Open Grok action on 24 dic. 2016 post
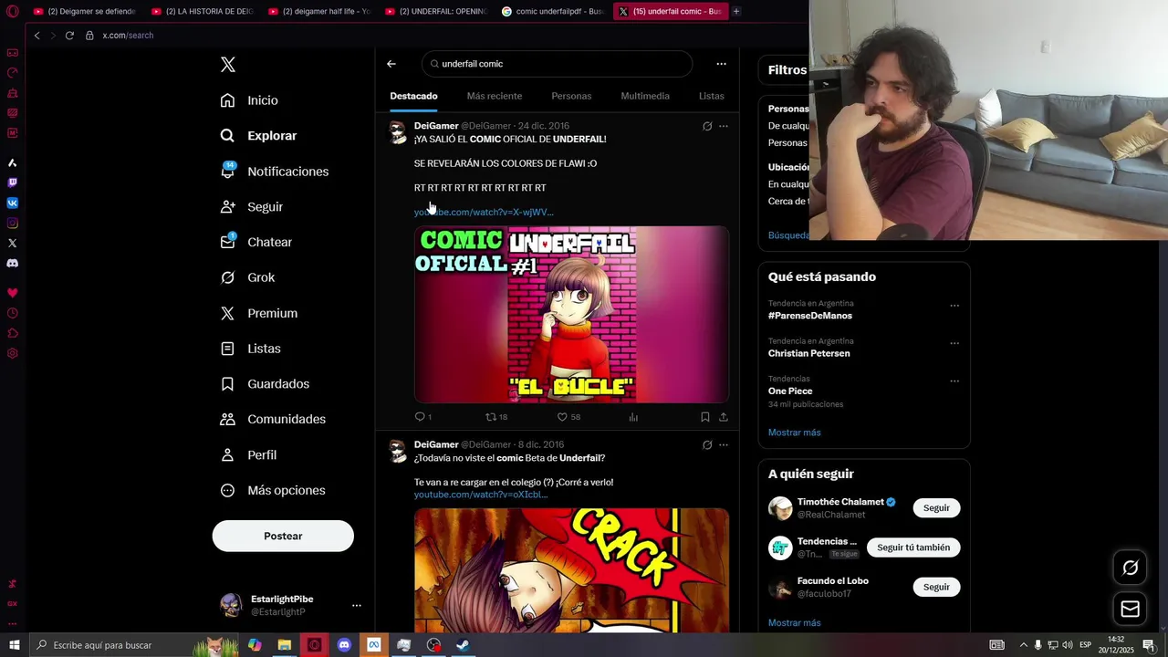This screenshot has height=657, width=1168. (706, 126)
